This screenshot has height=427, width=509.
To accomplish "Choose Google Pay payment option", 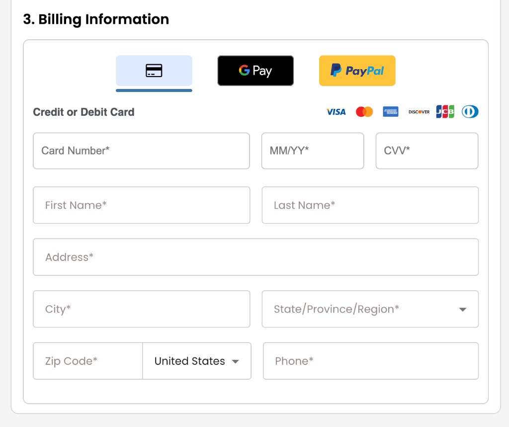I will click(x=255, y=71).
